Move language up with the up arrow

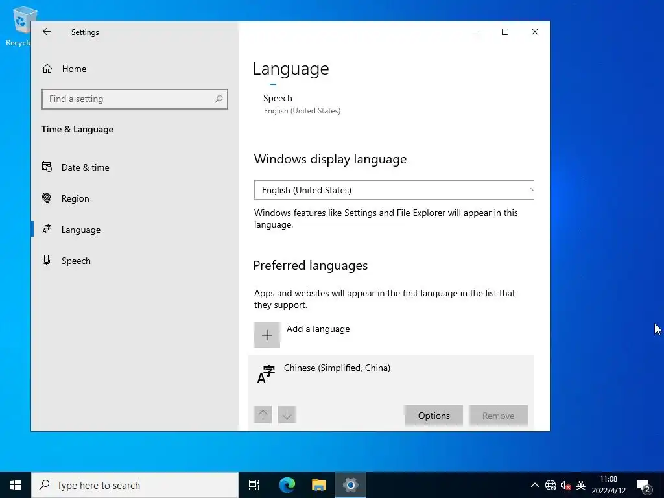point(263,414)
